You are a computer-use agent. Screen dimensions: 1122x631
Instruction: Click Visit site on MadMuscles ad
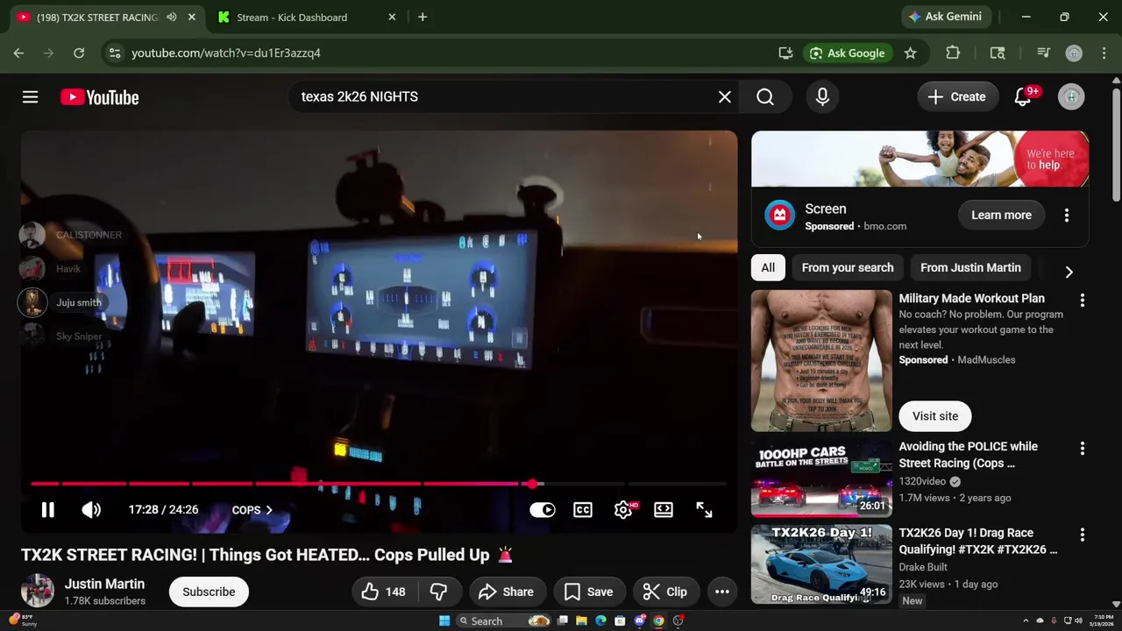pyautogui.click(x=935, y=416)
